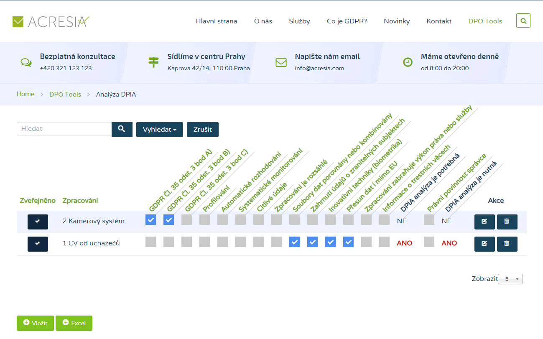The width and height of the screenshot is (543, 339).
Task: Delete the Kamerový systém row
Action: [x=507, y=222]
